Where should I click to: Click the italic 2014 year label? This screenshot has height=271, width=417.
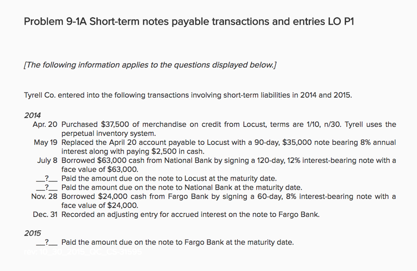[33, 116]
